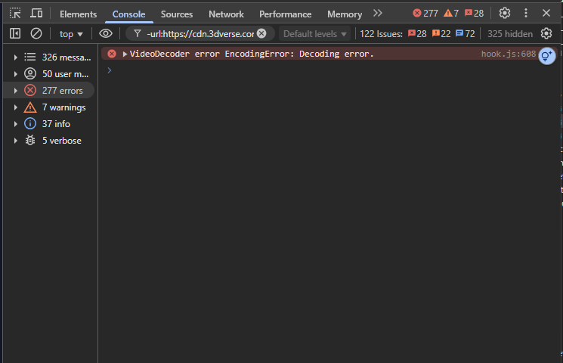Expand the 50 user messages group
563x363 pixels.
[15, 74]
